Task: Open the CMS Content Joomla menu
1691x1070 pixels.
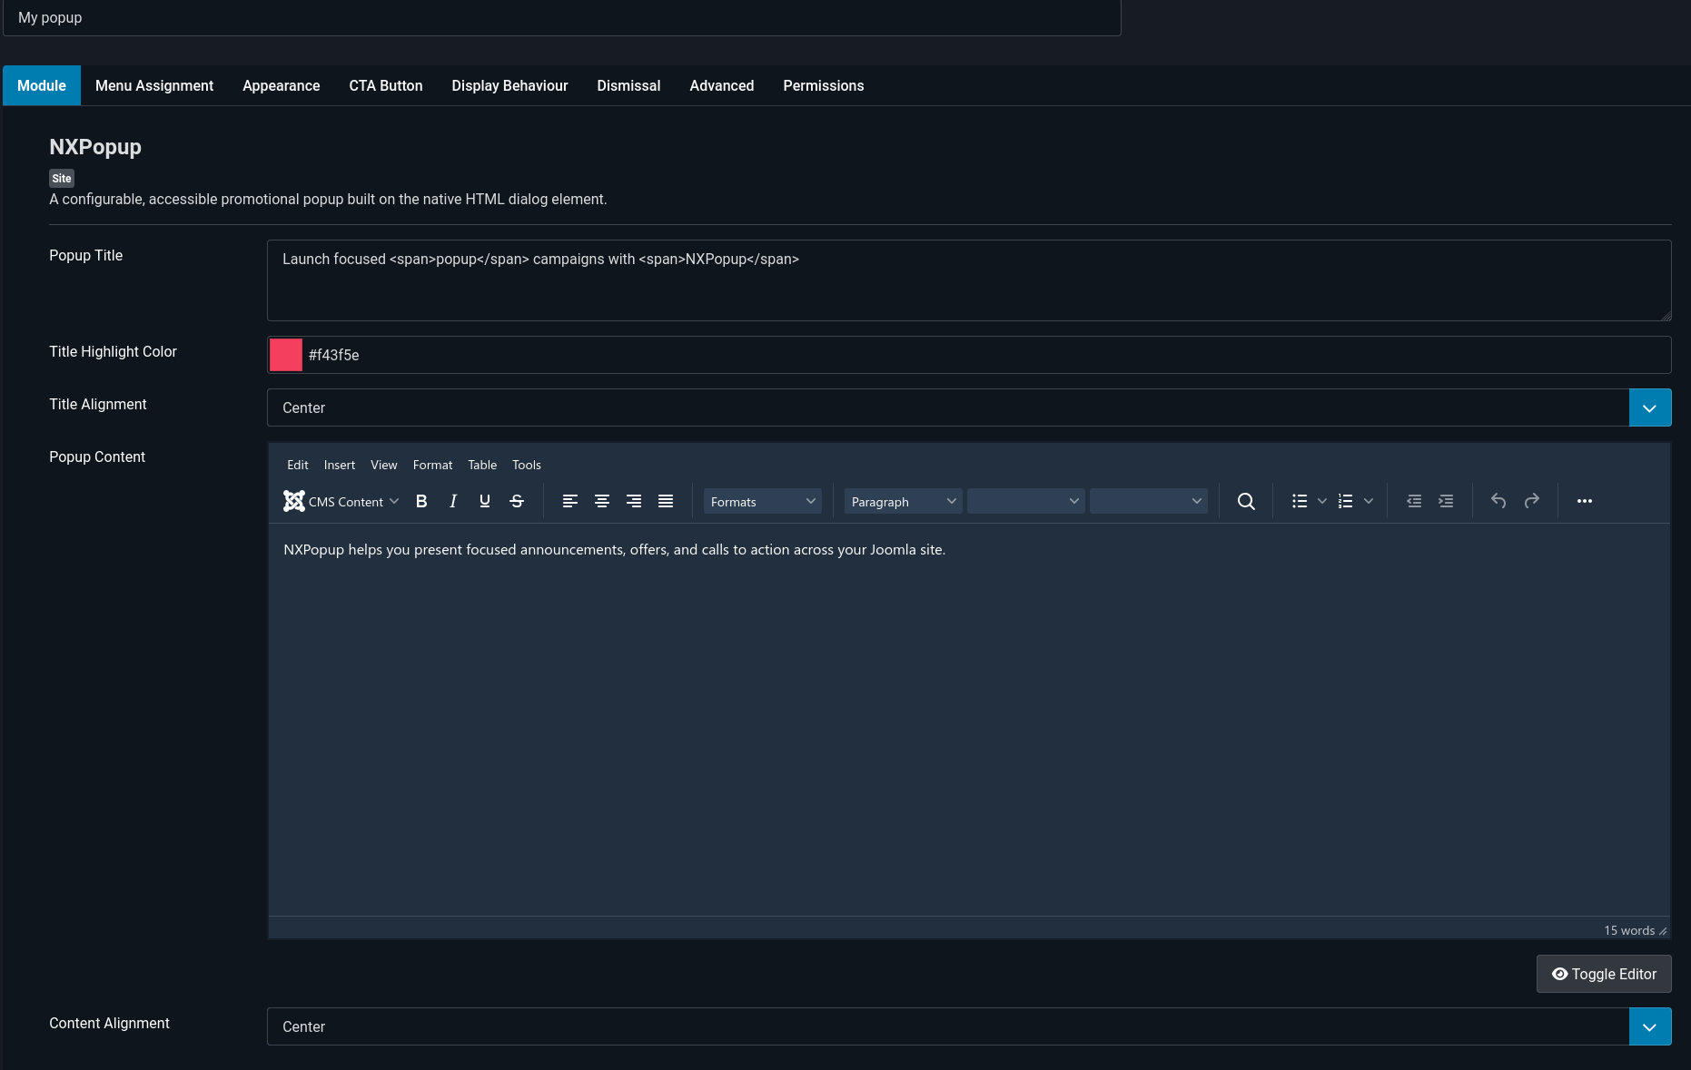Action: pos(341,501)
